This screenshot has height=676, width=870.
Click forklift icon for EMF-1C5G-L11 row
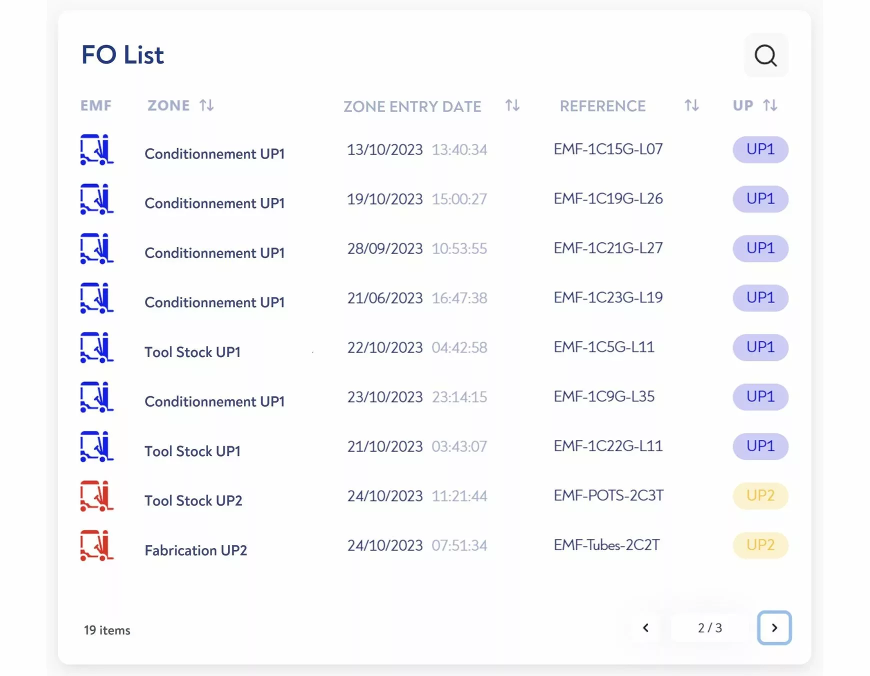click(96, 347)
